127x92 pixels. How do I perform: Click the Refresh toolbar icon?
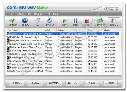13,22
